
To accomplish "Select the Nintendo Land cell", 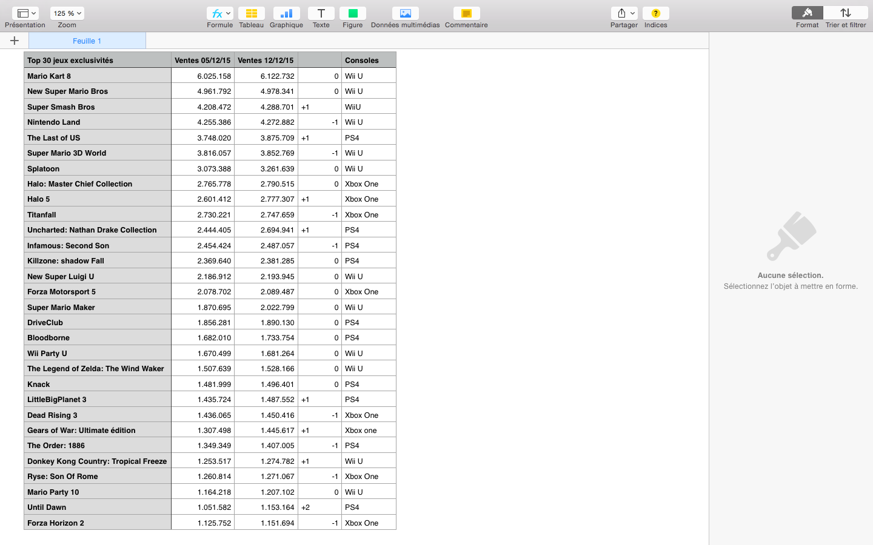I will [98, 122].
